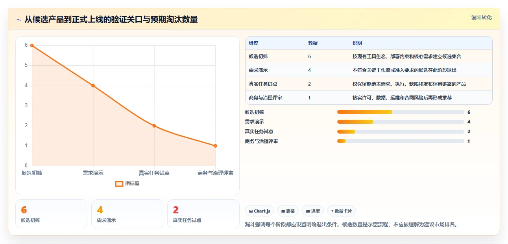Click the x-axis label 候选初筛
508x244 pixels.
pos(32,173)
